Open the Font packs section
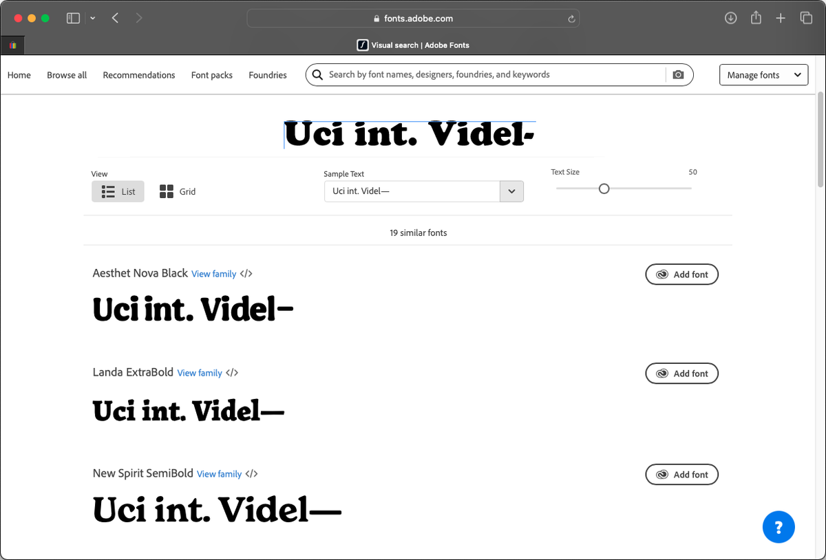Image resolution: width=826 pixels, height=560 pixels. pos(211,74)
